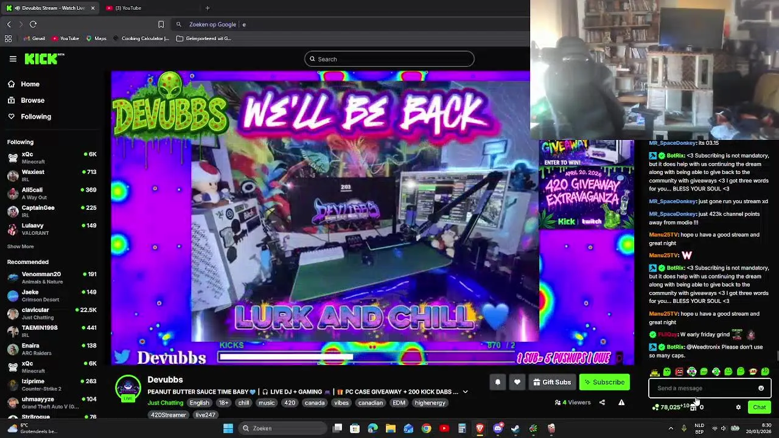Select the 420Streamer tag

point(169,415)
